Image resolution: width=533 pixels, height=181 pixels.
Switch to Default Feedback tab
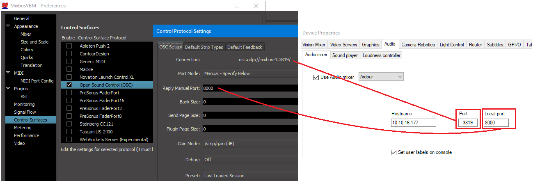click(x=245, y=47)
